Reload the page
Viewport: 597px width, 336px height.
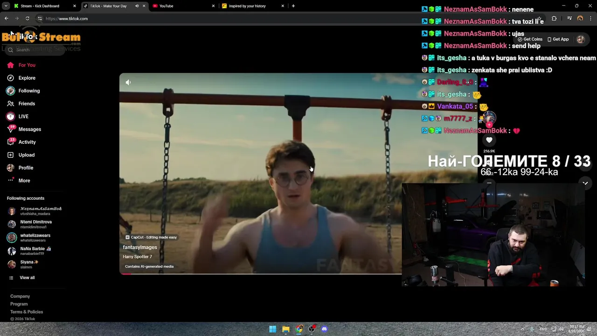pyautogui.click(x=28, y=19)
